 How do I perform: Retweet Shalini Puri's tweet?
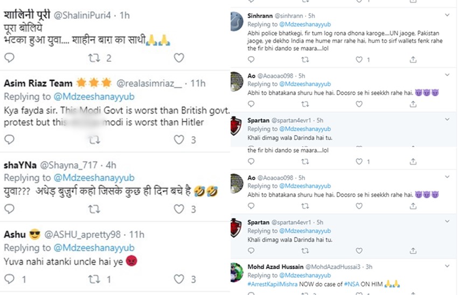pyautogui.click(x=95, y=58)
